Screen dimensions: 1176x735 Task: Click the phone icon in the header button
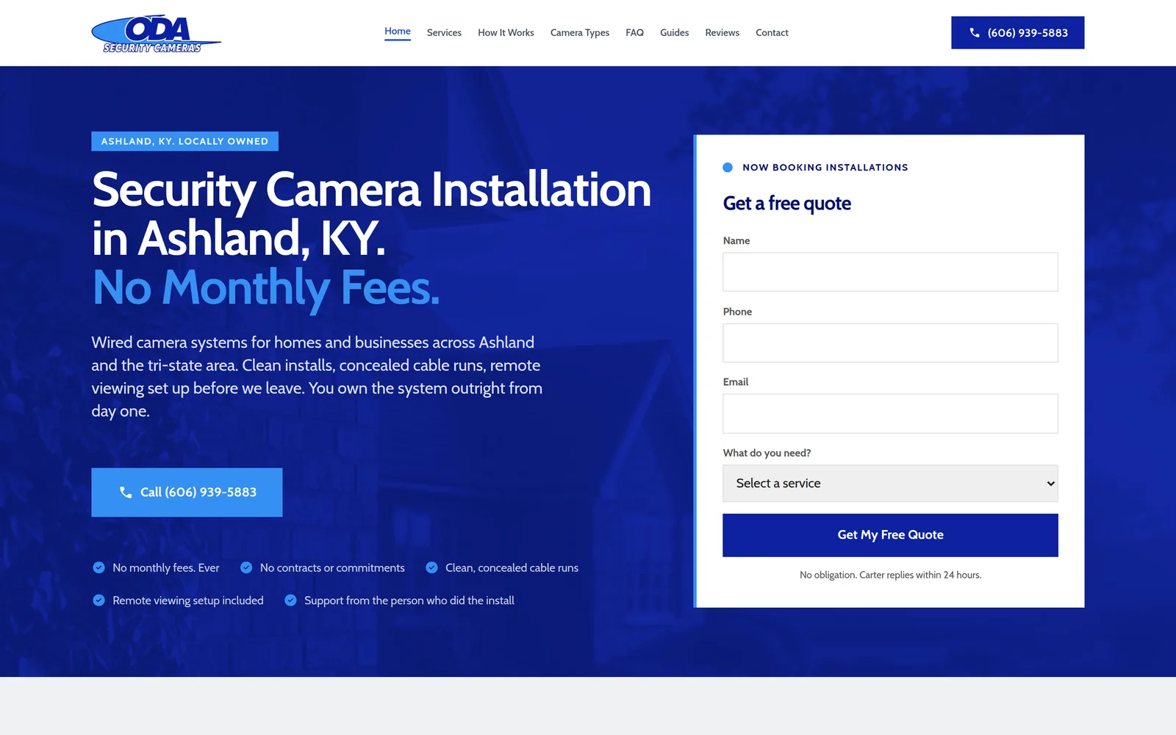[975, 33]
